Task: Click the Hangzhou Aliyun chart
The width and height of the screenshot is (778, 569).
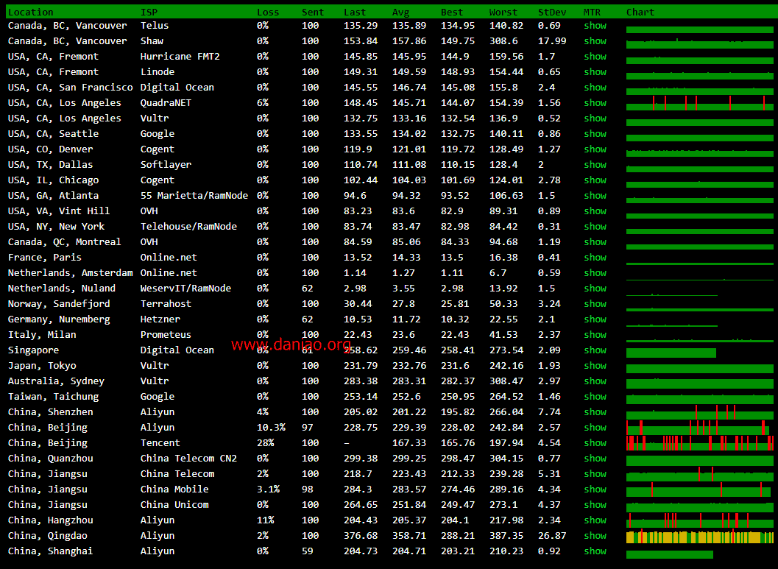Action: [699, 520]
